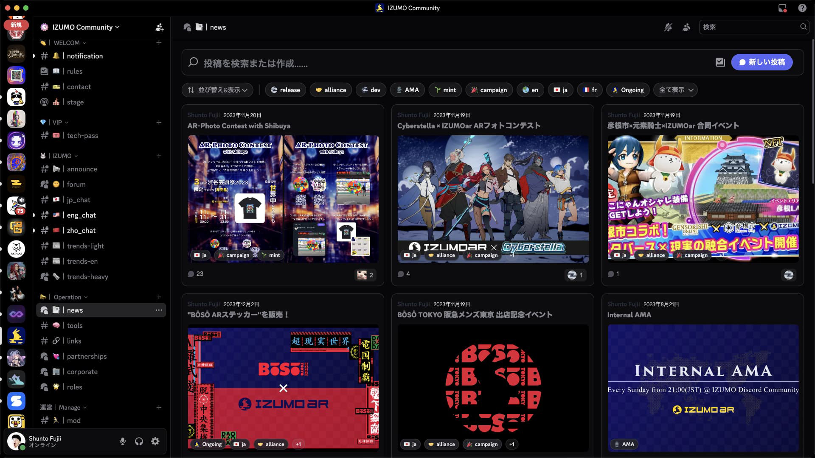Filter posts by en language tag
Screen dimensions: 815x458
click(x=530, y=90)
